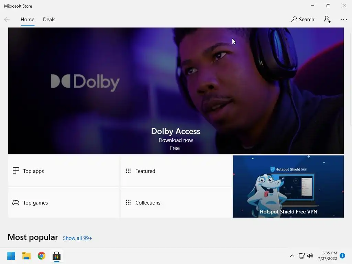The width and height of the screenshot is (352, 264).
Task: Open the Windows Start menu
Action: point(11,256)
